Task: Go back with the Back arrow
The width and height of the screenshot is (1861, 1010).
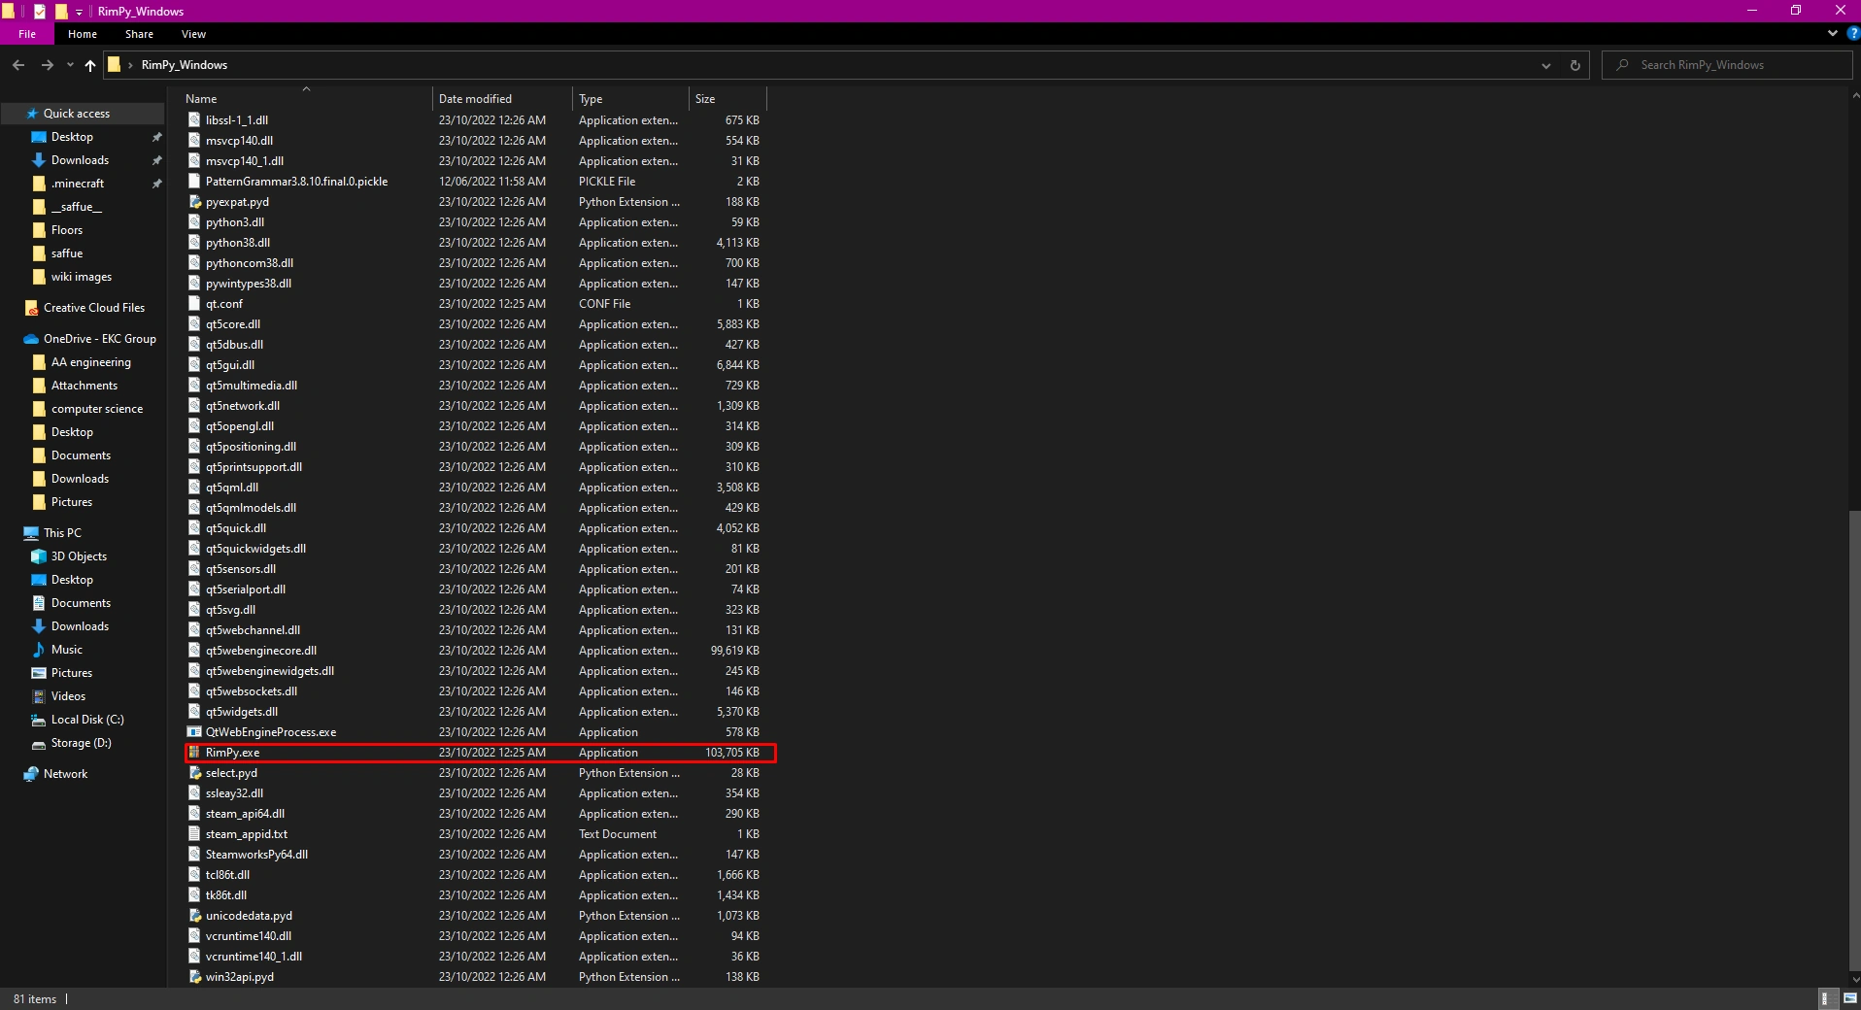Action: point(18,65)
